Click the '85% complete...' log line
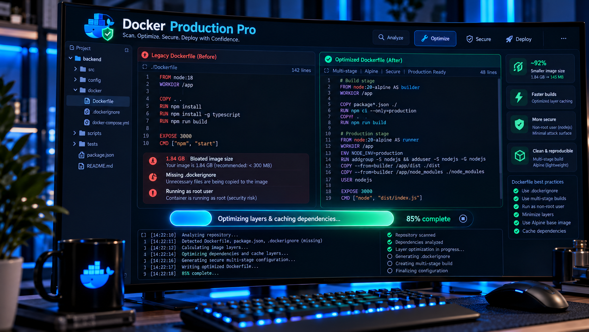The image size is (589, 332). [200, 273]
